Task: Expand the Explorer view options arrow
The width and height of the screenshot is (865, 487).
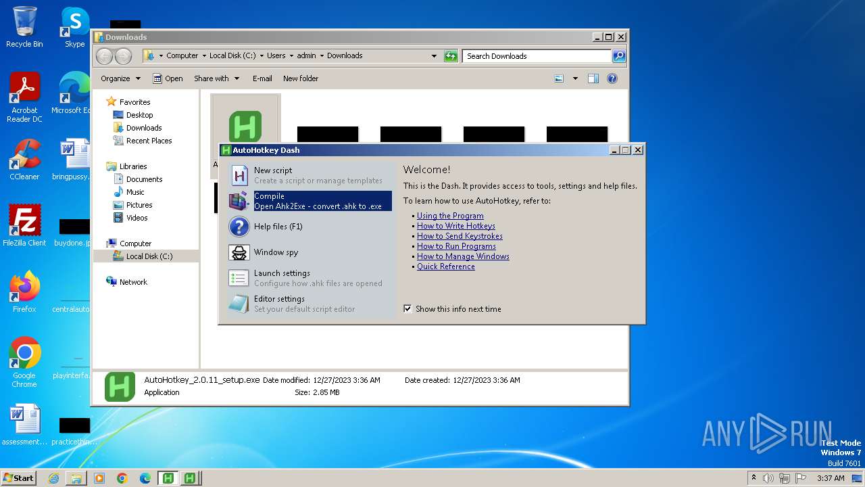Action: click(575, 78)
